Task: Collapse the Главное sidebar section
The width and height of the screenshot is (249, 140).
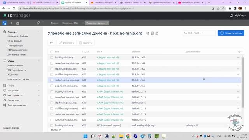Action: (x=39, y=32)
